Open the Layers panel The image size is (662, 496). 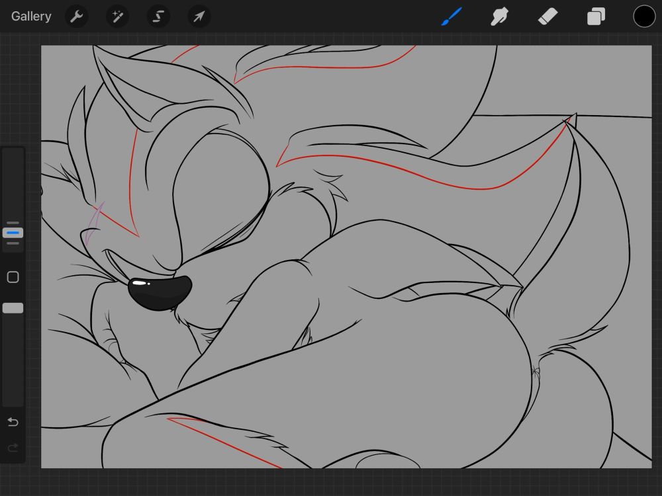point(596,17)
